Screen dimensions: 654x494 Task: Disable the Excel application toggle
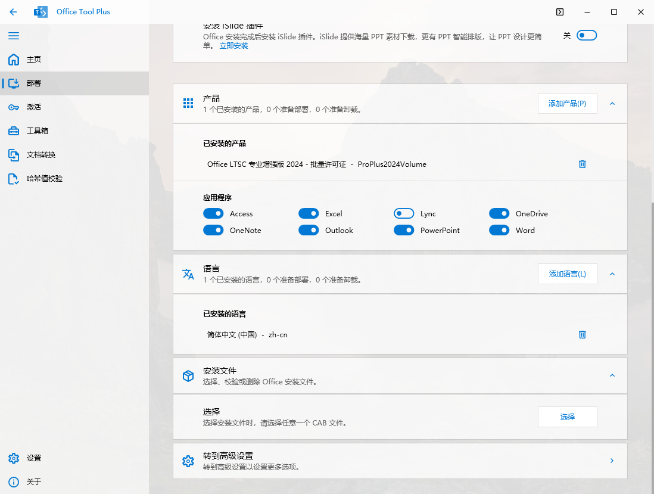click(309, 213)
